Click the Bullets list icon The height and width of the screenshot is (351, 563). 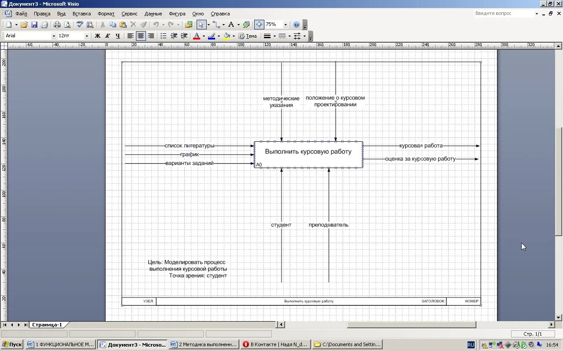coord(163,36)
